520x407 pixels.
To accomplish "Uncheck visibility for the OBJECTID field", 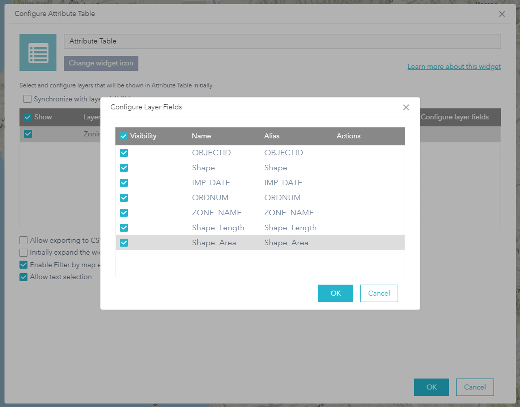I will [x=124, y=153].
